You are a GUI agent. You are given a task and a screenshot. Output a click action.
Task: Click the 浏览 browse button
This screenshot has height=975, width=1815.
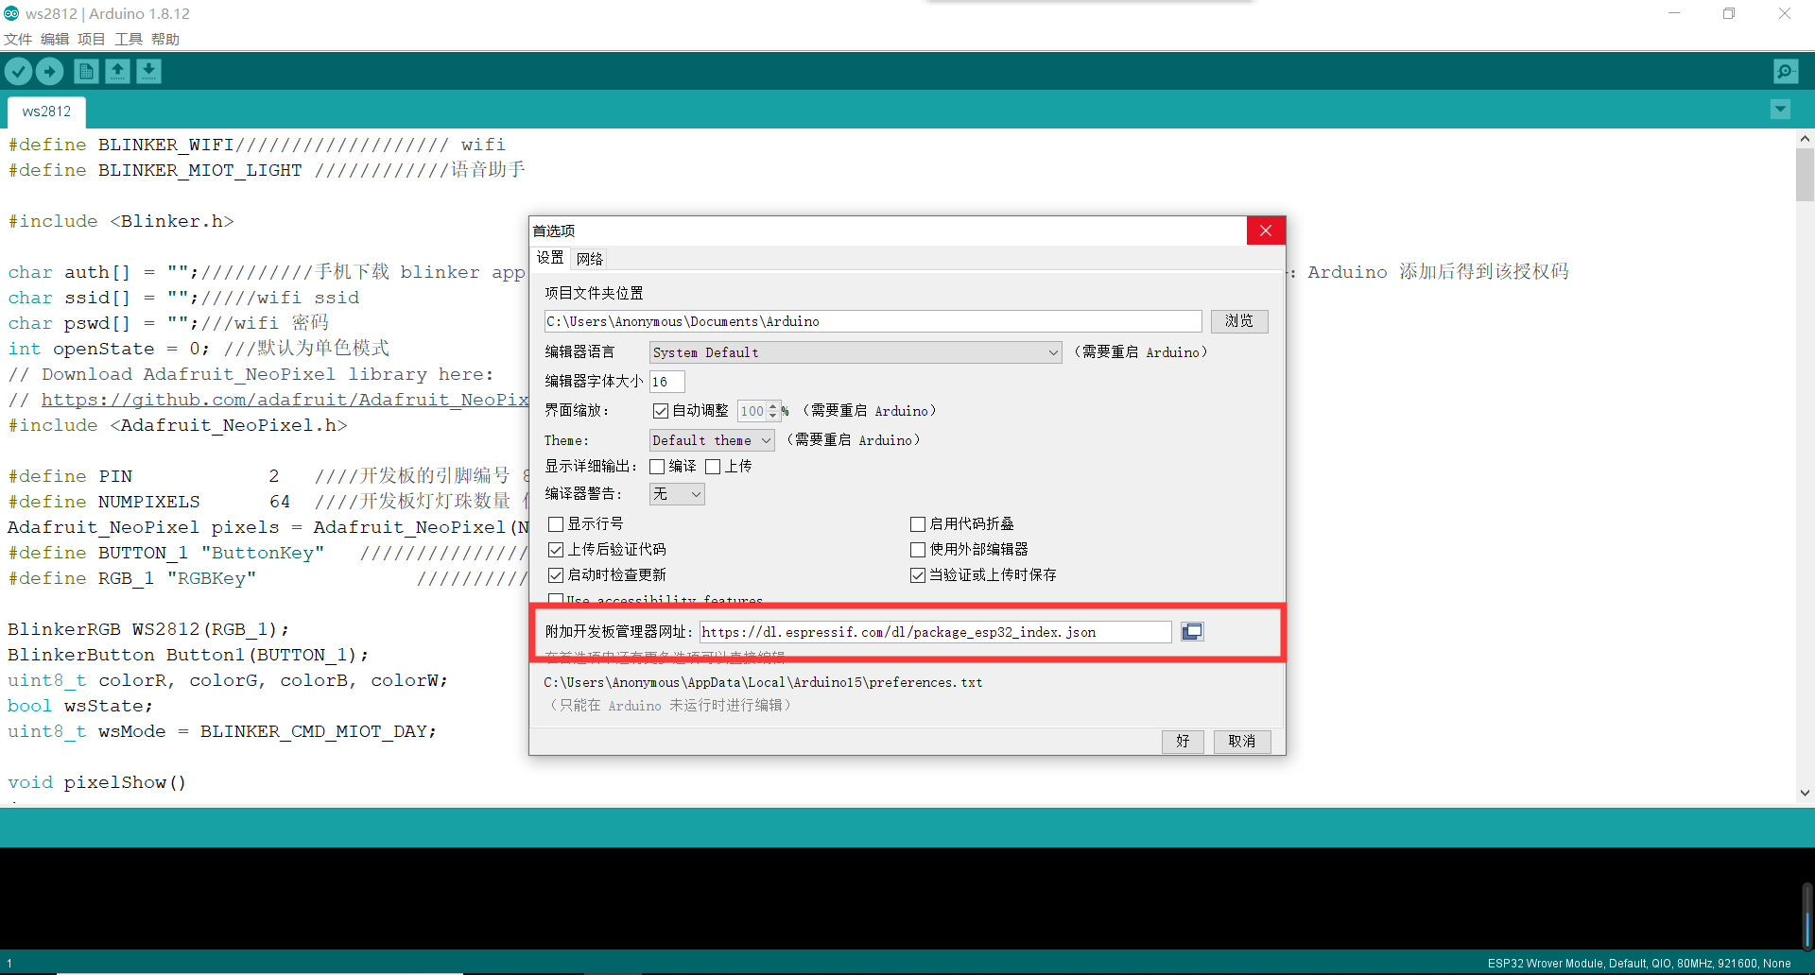1239,321
